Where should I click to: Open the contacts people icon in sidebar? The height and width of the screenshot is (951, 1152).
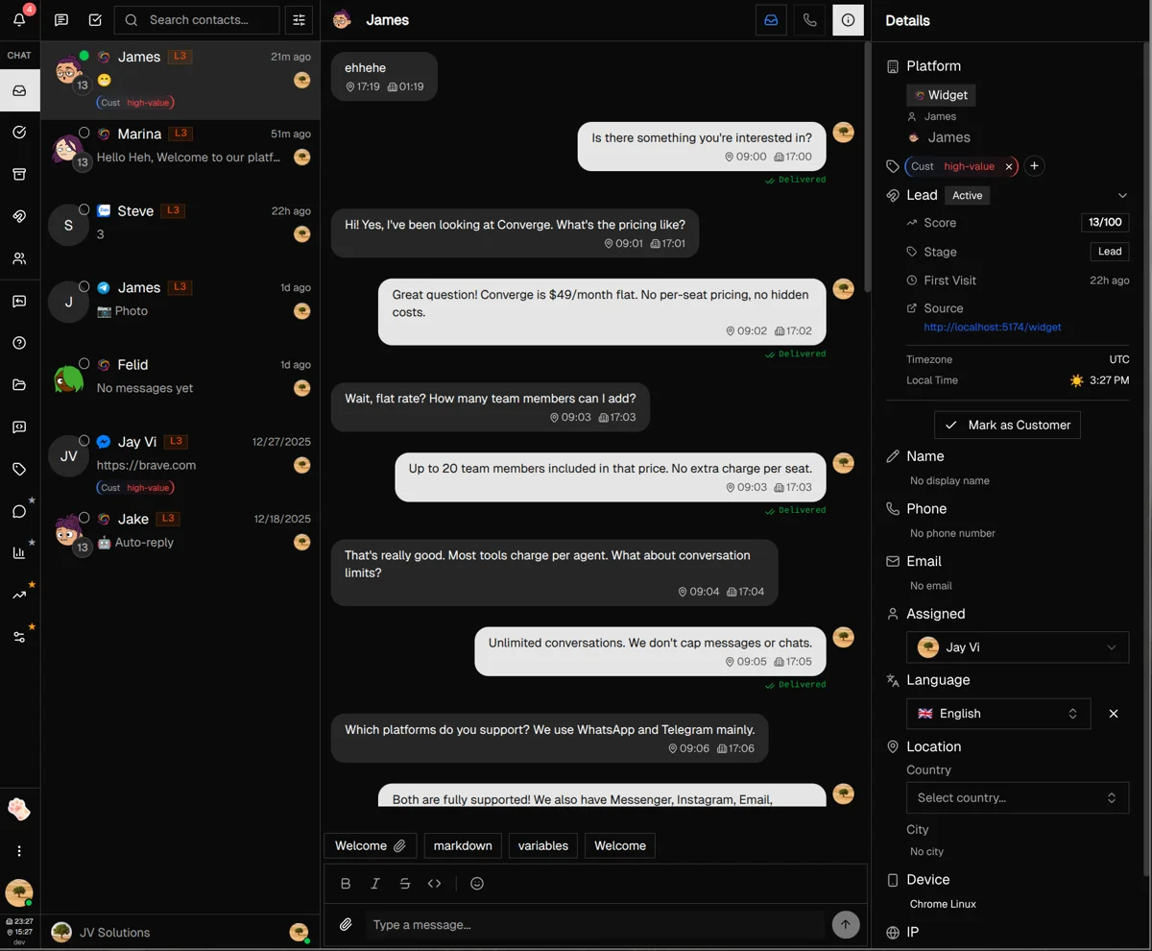19,258
